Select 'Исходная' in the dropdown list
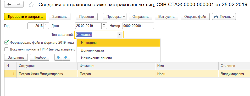The width and height of the screenshot is (250, 96). pos(118,43)
